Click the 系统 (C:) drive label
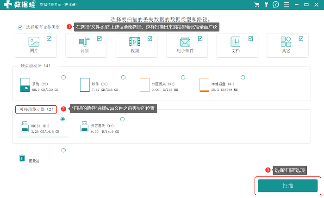 tap(40, 84)
